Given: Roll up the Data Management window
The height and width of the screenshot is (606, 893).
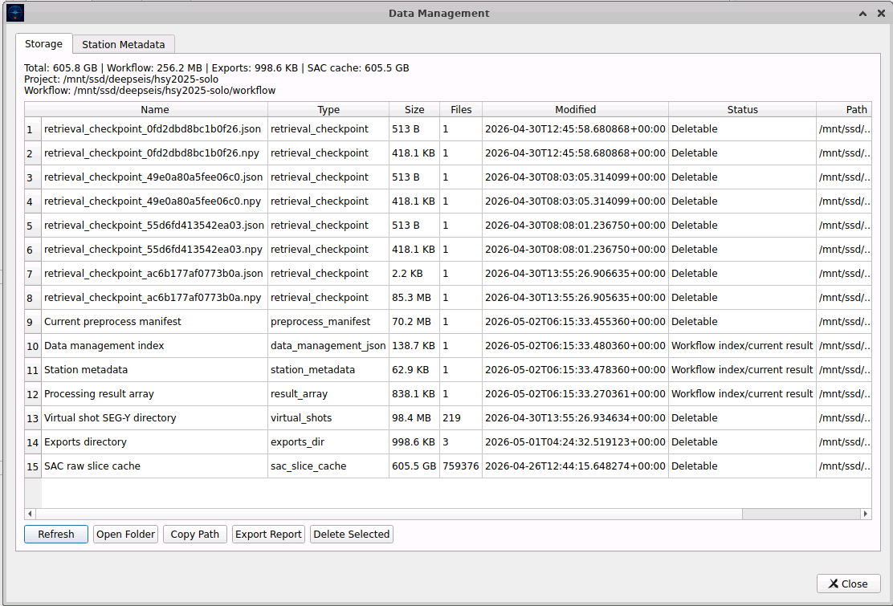Looking at the screenshot, I should (862, 13).
